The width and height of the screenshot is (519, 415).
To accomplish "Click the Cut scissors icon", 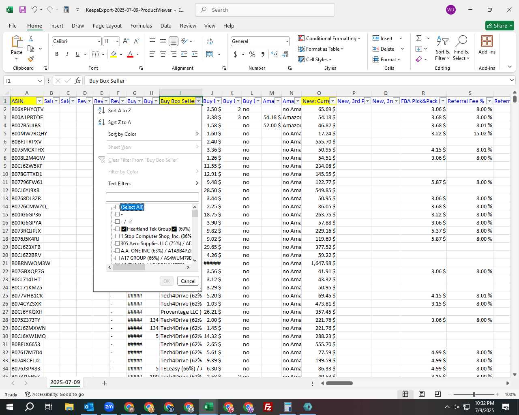I will pos(31,39).
